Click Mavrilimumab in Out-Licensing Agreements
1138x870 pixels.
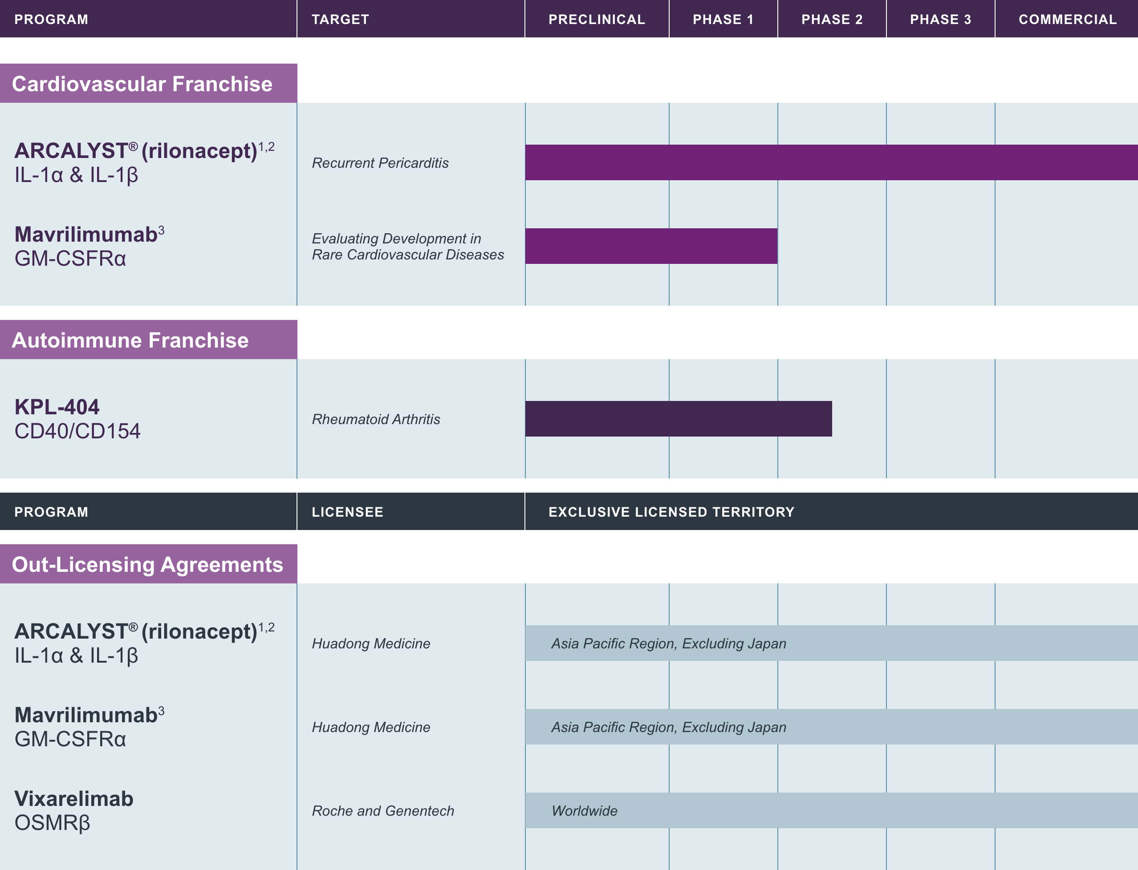[x=89, y=715]
